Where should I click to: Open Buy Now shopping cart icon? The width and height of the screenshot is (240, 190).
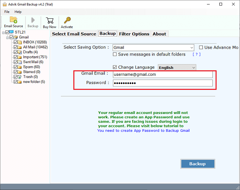click(x=50, y=21)
